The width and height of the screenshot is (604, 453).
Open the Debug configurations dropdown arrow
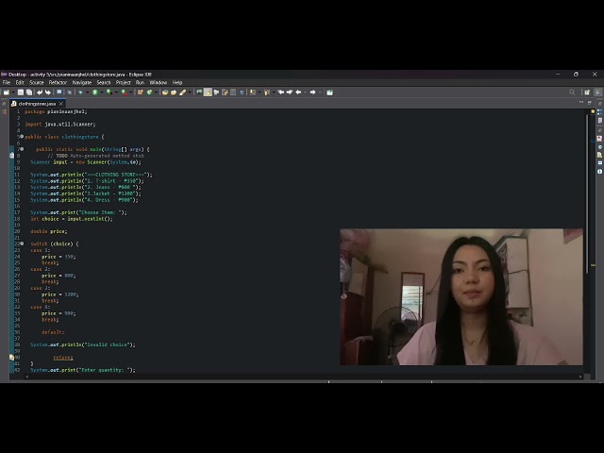coord(87,92)
